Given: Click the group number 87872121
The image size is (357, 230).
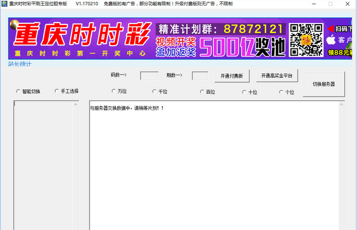Looking at the screenshot, I should coord(253,29).
